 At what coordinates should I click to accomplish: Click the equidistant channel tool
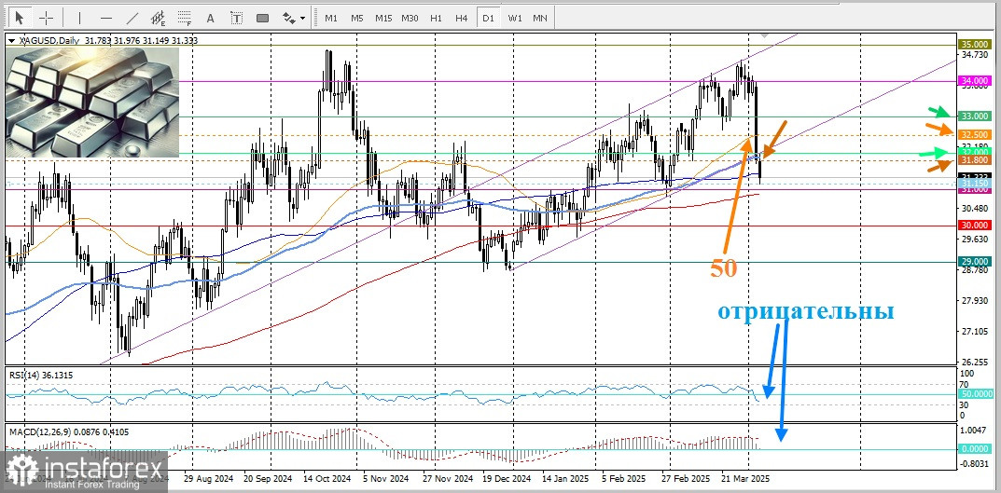[x=158, y=18]
